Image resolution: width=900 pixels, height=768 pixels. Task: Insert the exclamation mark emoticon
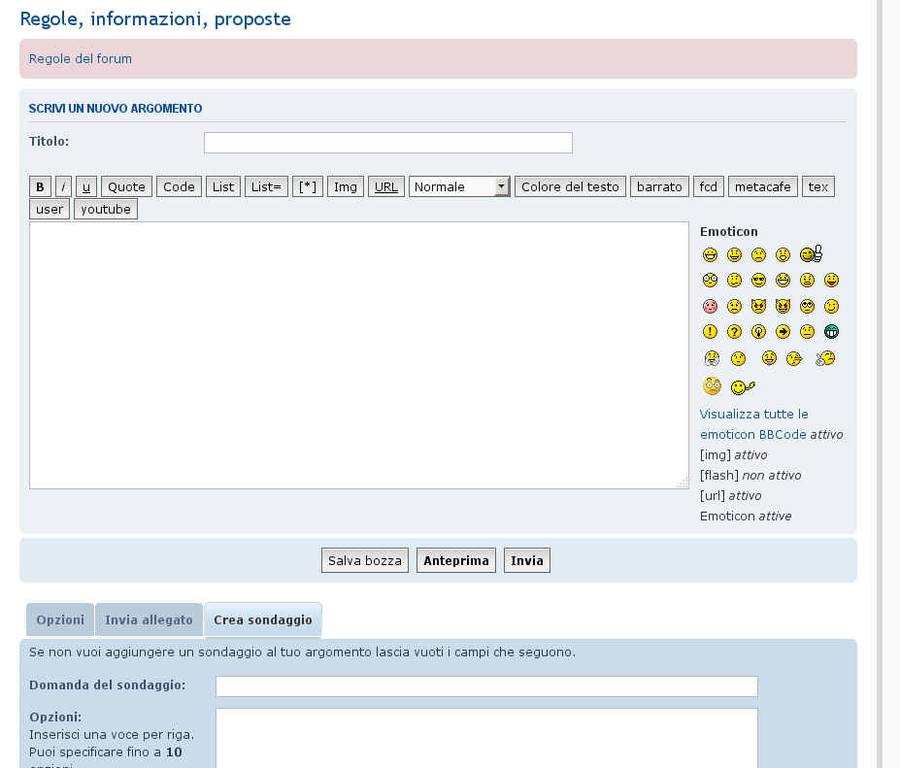710,332
